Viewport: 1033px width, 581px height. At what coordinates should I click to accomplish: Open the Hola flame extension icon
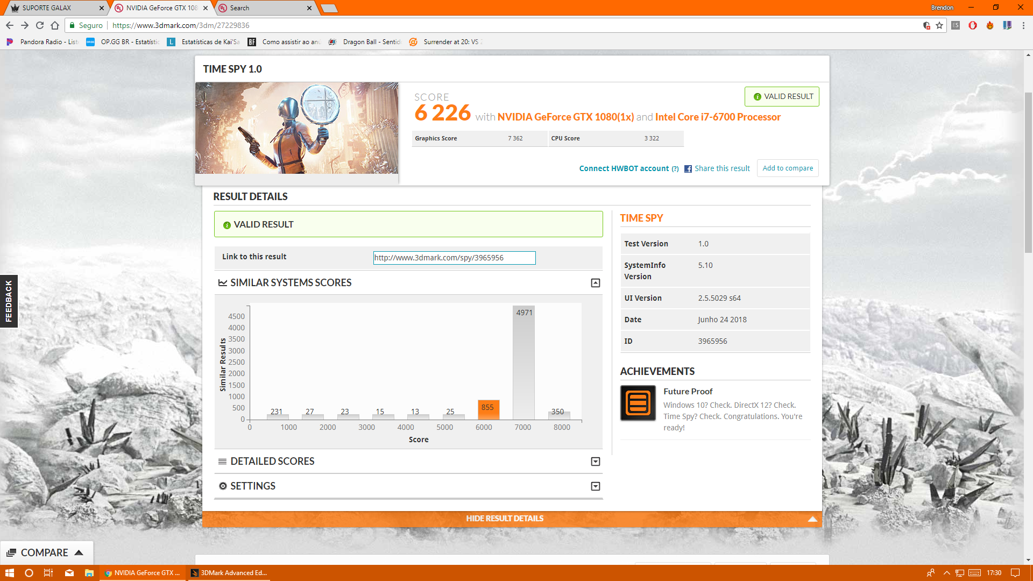[990, 25]
